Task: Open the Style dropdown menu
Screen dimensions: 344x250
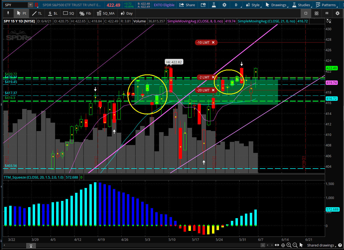Action: (x=253, y=5)
